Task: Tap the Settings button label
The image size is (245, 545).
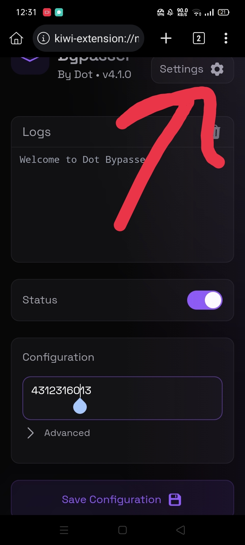Action: click(181, 69)
